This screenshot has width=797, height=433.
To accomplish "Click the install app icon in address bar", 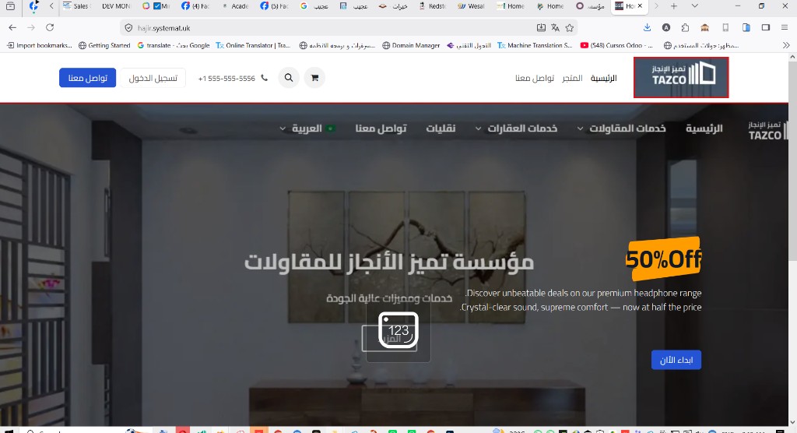I will click(541, 27).
